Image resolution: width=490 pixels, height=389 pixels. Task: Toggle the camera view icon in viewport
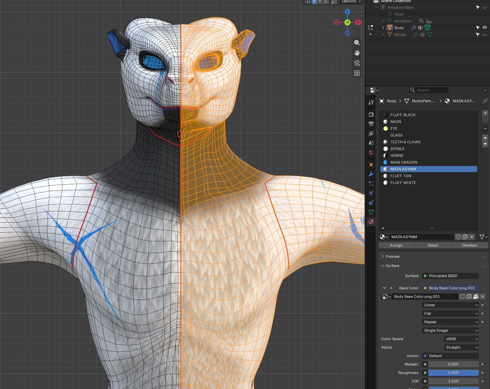pyautogui.click(x=357, y=63)
